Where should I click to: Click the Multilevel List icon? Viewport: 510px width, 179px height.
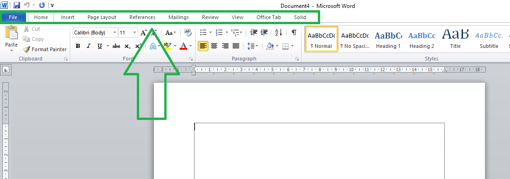tap(235, 33)
